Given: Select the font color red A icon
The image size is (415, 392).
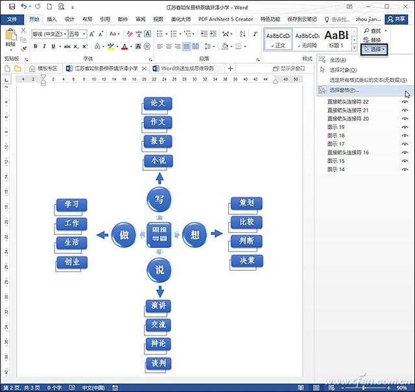Looking at the screenshot, I should [125, 46].
